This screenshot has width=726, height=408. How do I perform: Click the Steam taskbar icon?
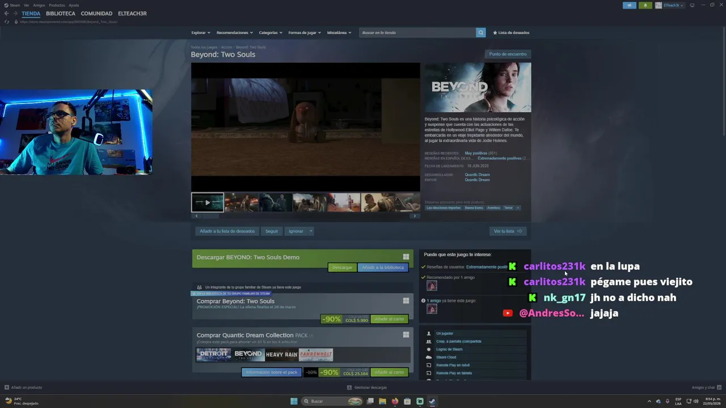(x=432, y=401)
